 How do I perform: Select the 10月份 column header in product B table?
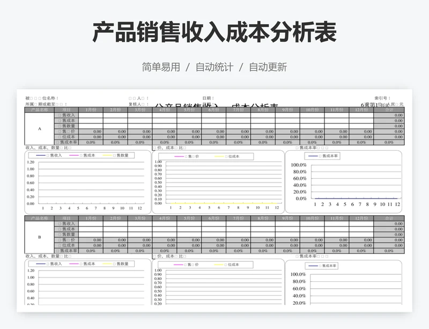(x=312, y=218)
